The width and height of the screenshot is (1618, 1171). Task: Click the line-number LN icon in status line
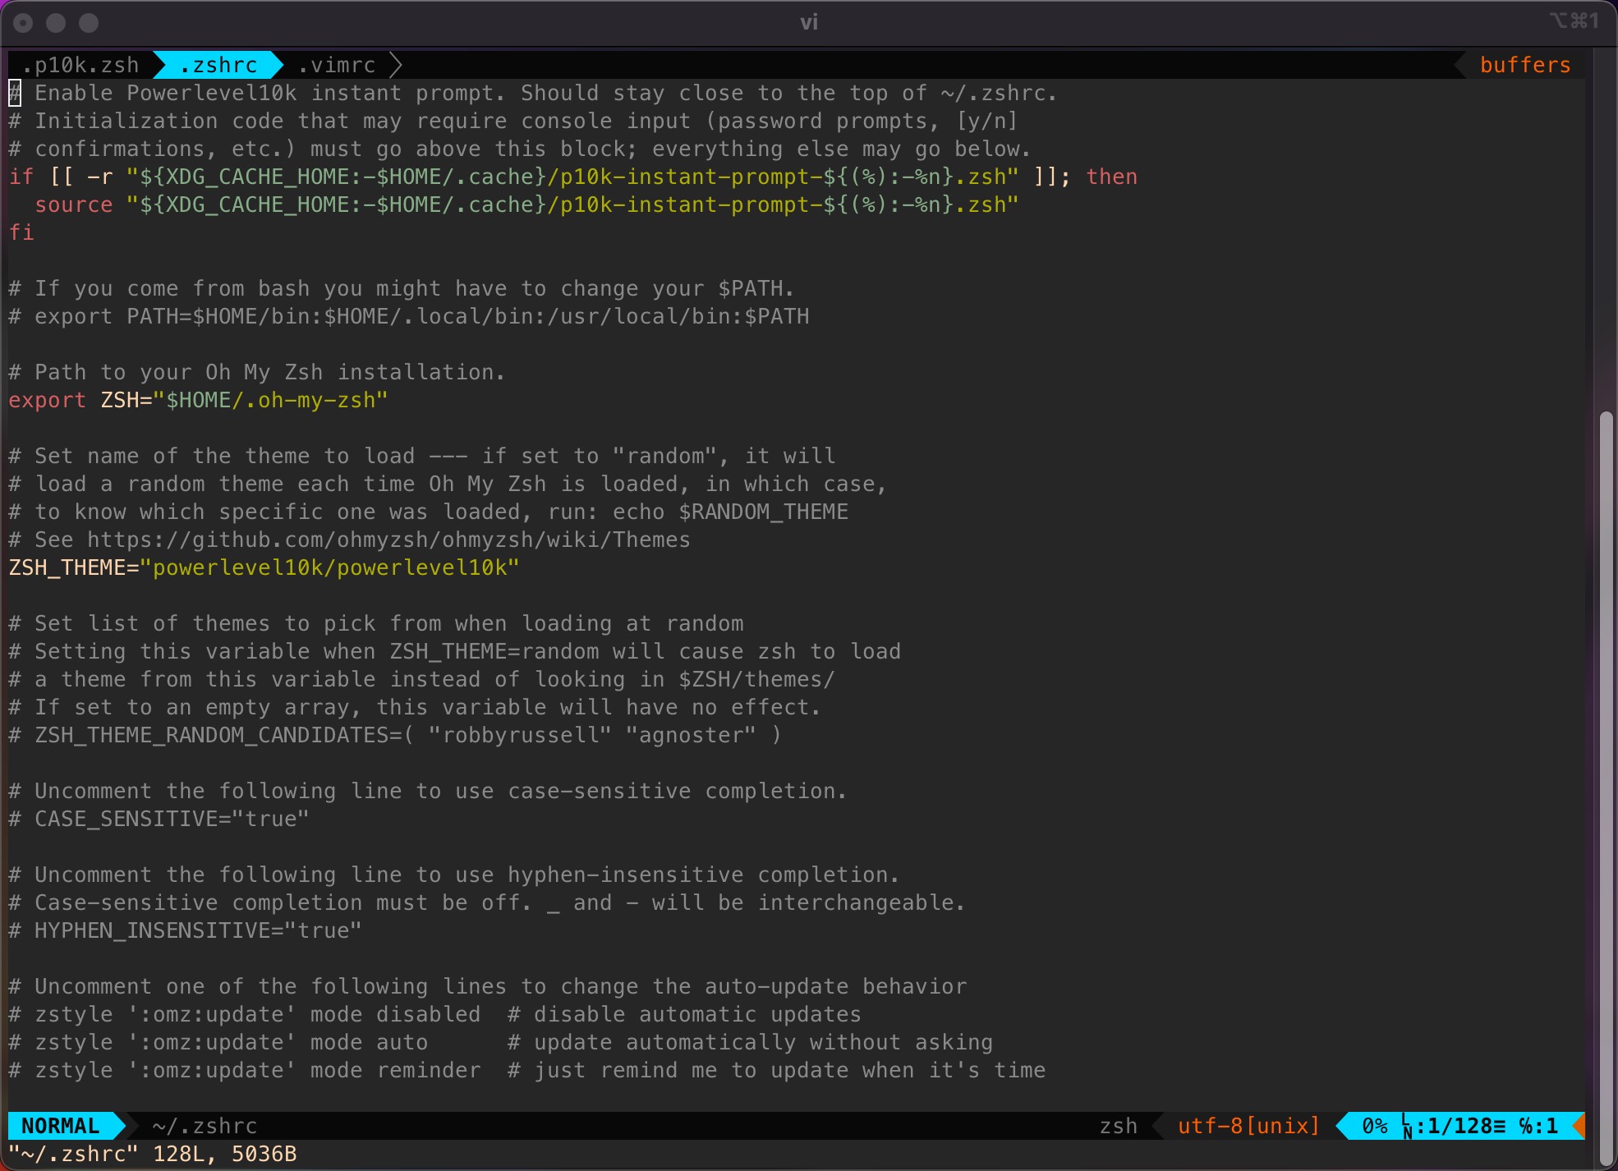pos(1406,1127)
